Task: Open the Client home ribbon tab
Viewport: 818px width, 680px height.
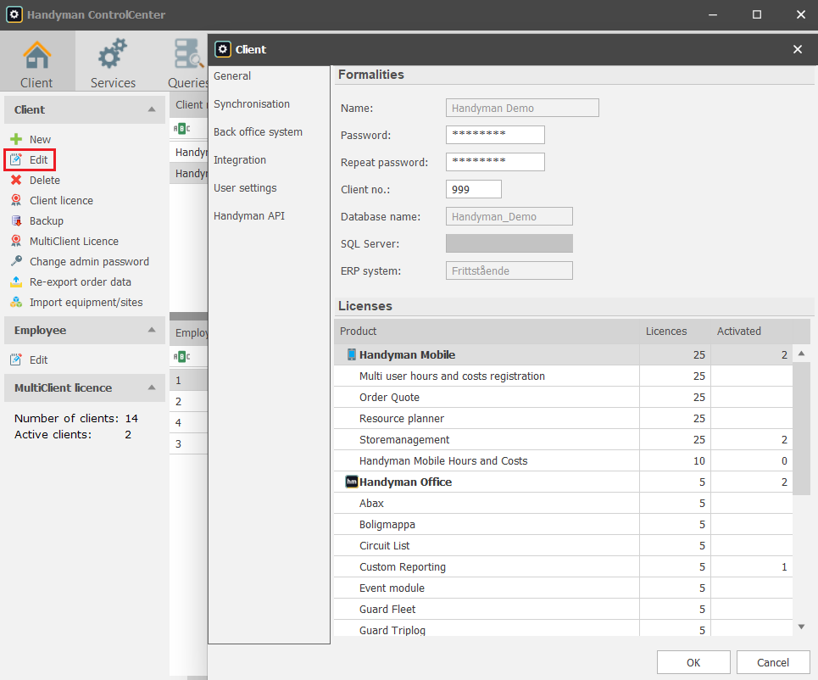Action: (x=36, y=62)
